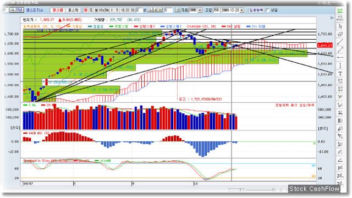Select the eraser tool in right sidebar
The height and width of the screenshot is (198, 352).
pyautogui.click(x=340, y=34)
